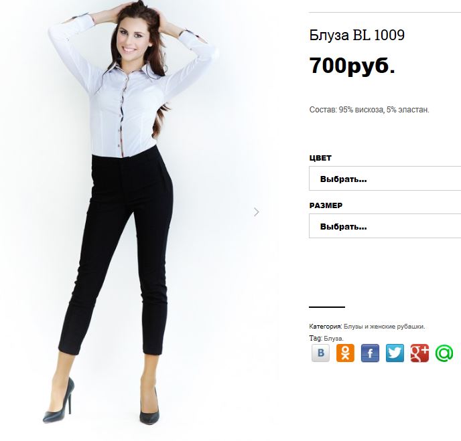Image resolution: width=461 pixels, height=441 pixels.
Task: Open the РАЗМЕР size dropdown
Action: [x=385, y=226]
